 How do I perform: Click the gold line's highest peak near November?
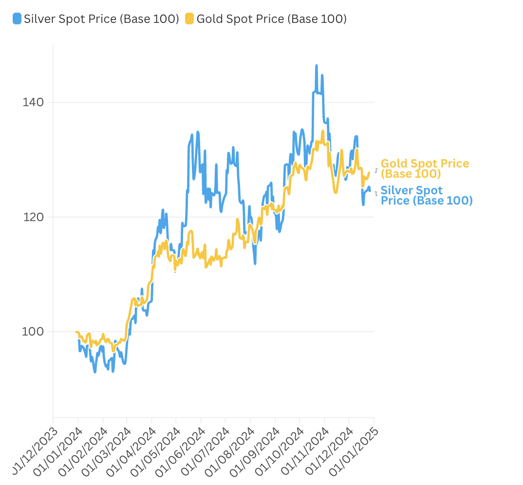[x=322, y=131]
